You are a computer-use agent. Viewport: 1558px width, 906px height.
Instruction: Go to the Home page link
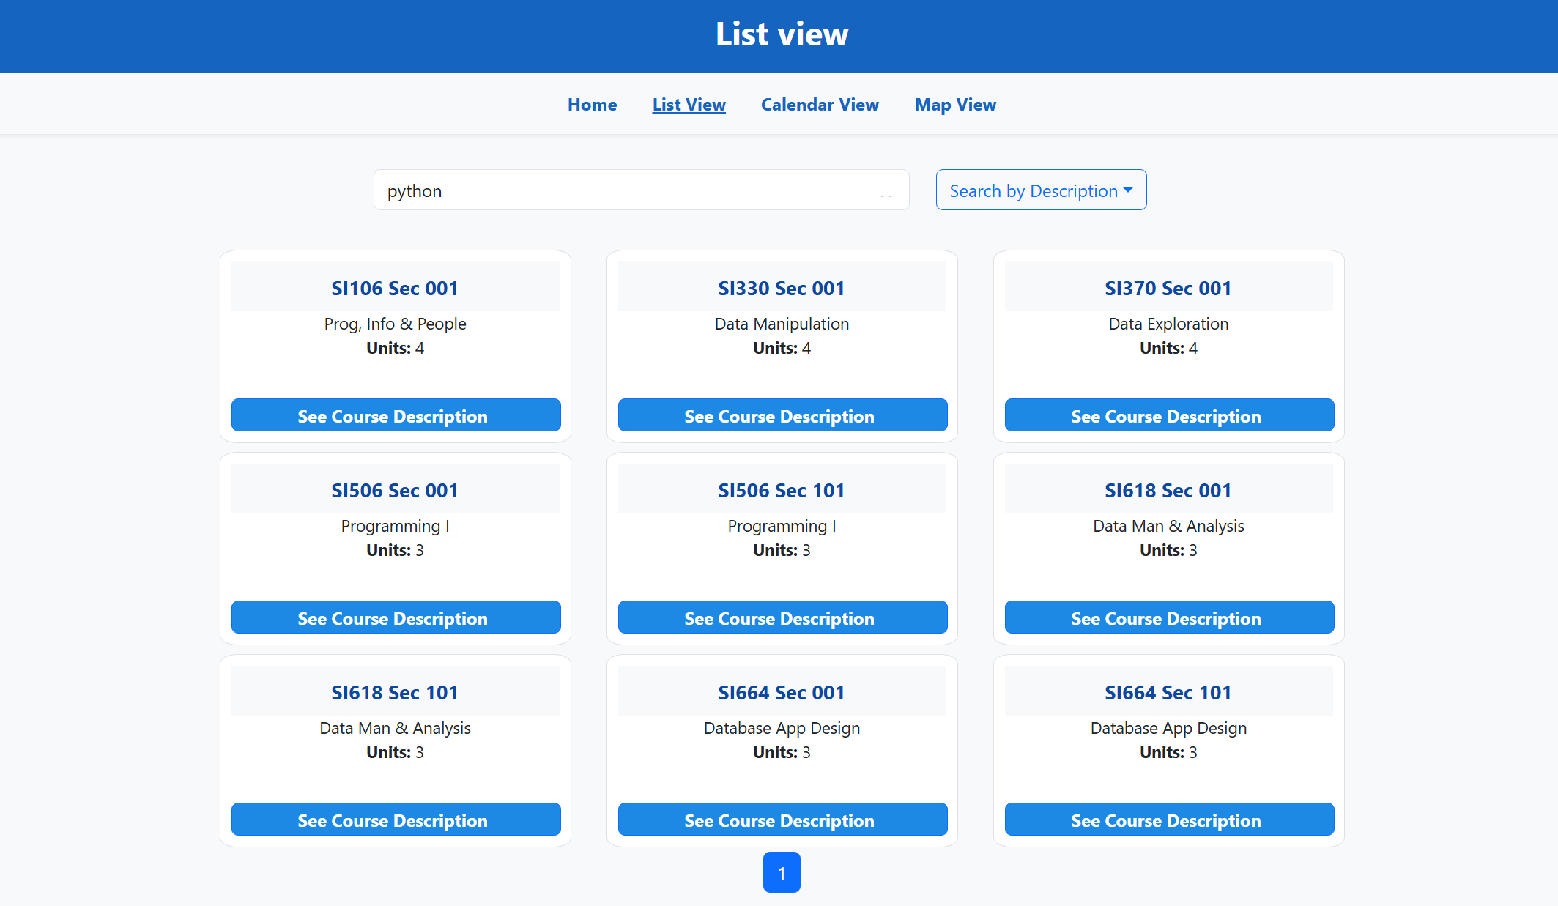point(592,105)
